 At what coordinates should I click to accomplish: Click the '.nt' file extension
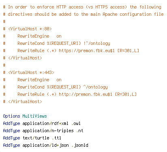point(80,131)
